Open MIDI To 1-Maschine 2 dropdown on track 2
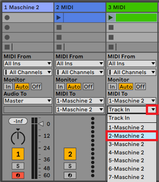Viewport: 159px width, 182px height. (x=80, y=101)
